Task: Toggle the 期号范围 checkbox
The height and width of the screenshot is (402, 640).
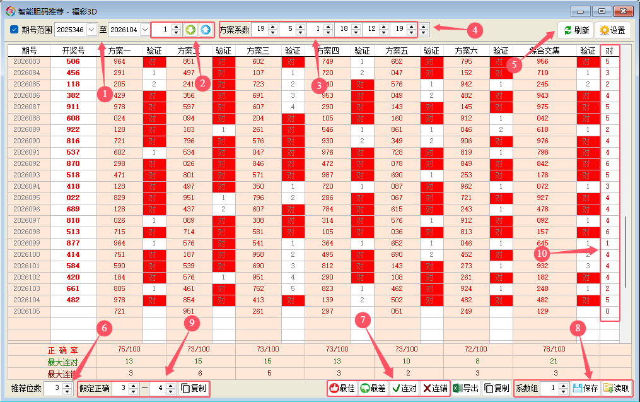Action: (x=15, y=30)
